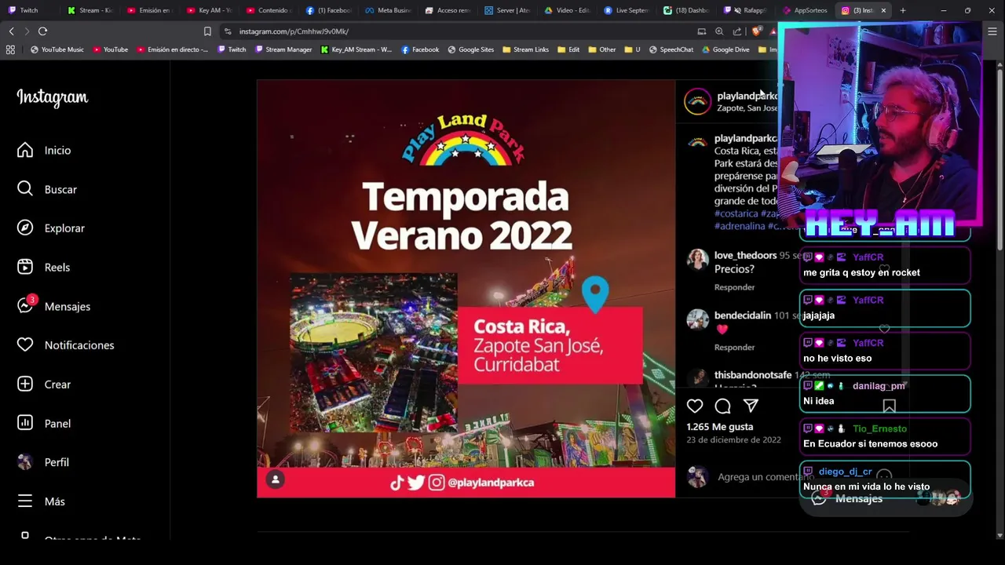Image resolution: width=1005 pixels, height=565 pixels.
Task: Go to Inicio in Instagram sidebar
Action: point(44,150)
